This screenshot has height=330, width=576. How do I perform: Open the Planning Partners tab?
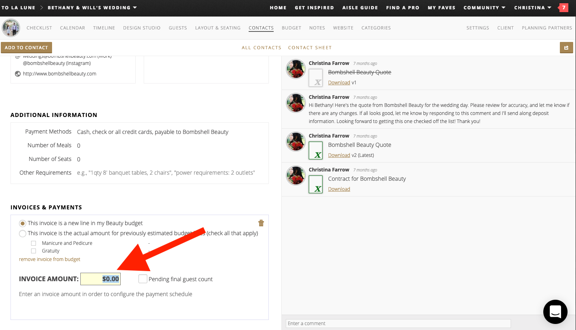(x=547, y=28)
